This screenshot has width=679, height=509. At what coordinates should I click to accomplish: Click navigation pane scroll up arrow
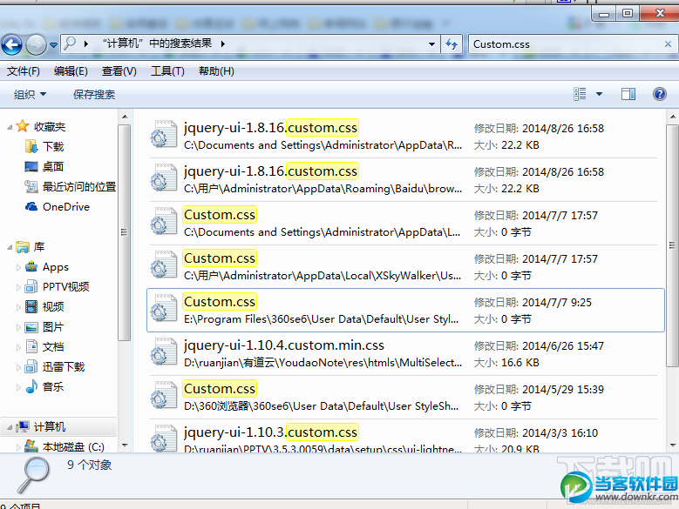click(x=125, y=117)
